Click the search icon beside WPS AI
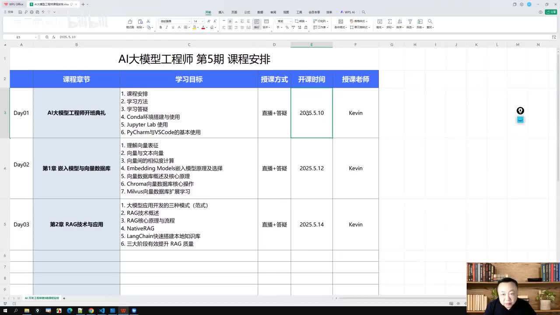 [x=364, y=12]
